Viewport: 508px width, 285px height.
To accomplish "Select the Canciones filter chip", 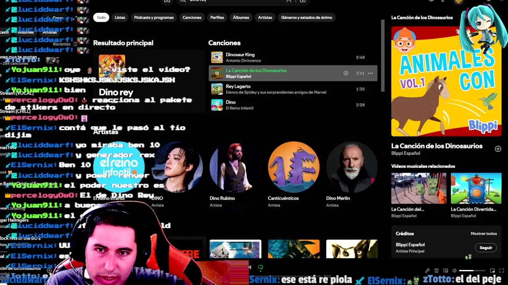I will tap(192, 17).
